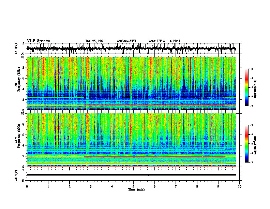This screenshot has height=209, width=270.
Task: Click the time axis tick label "10"
Action: click(240, 186)
